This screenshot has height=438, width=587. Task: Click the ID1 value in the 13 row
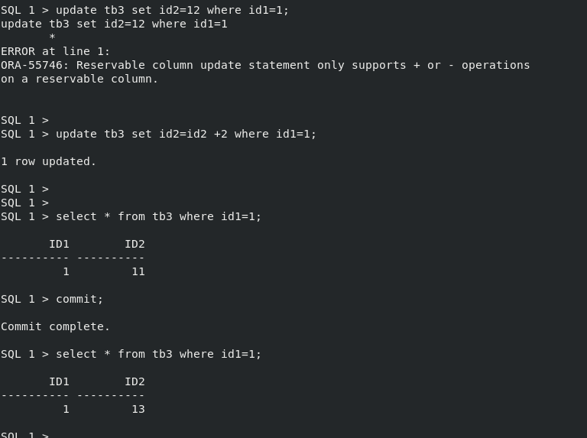click(66, 409)
